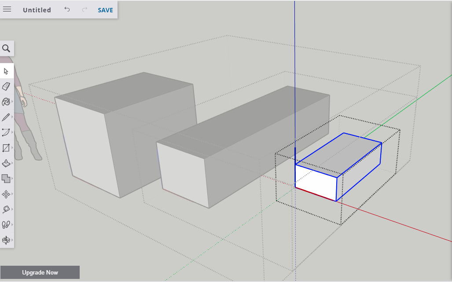Expand the Solid tools flyout arrow
The height and width of the screenshot is (282, 452).
click(12, 179)
